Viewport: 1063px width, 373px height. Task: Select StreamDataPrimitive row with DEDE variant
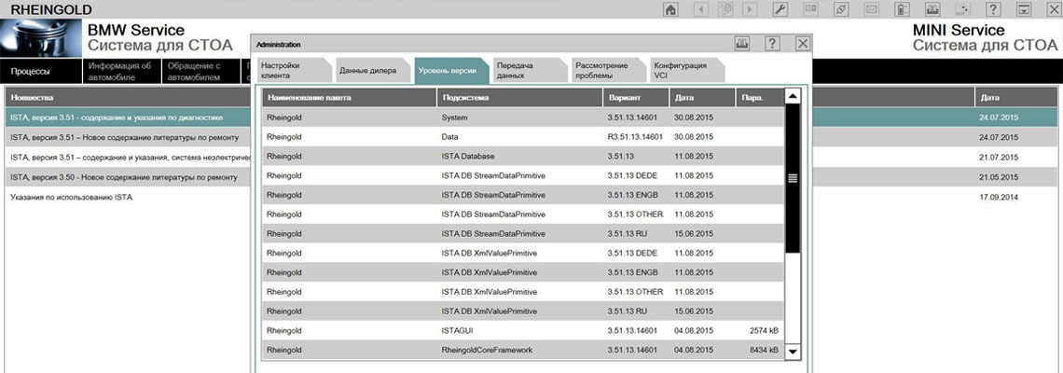[523, 175]
